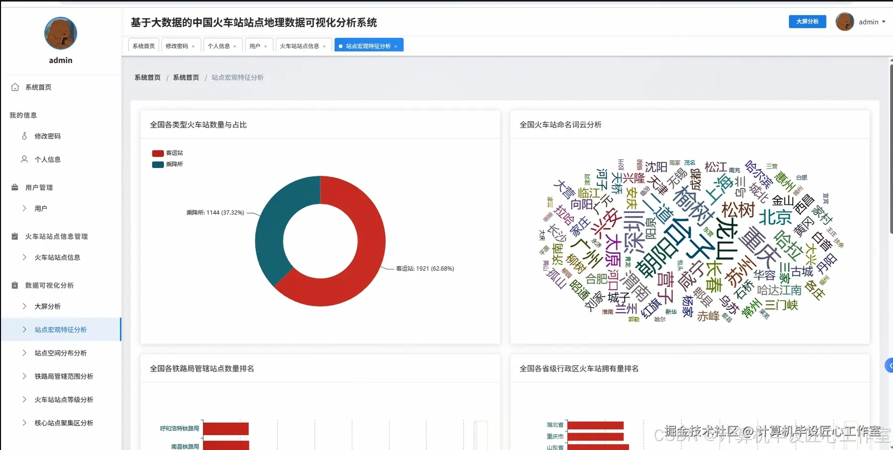Switch to the 系统首页 tab
The width and height of the screenshot is (893, 450).
144,46
